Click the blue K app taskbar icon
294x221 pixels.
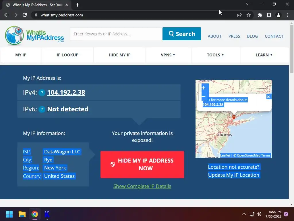47,214
